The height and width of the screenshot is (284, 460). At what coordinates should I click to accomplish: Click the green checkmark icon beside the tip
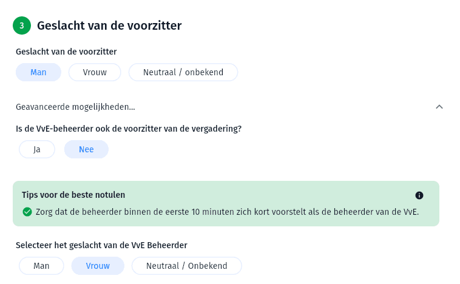[x=27, y=212]
